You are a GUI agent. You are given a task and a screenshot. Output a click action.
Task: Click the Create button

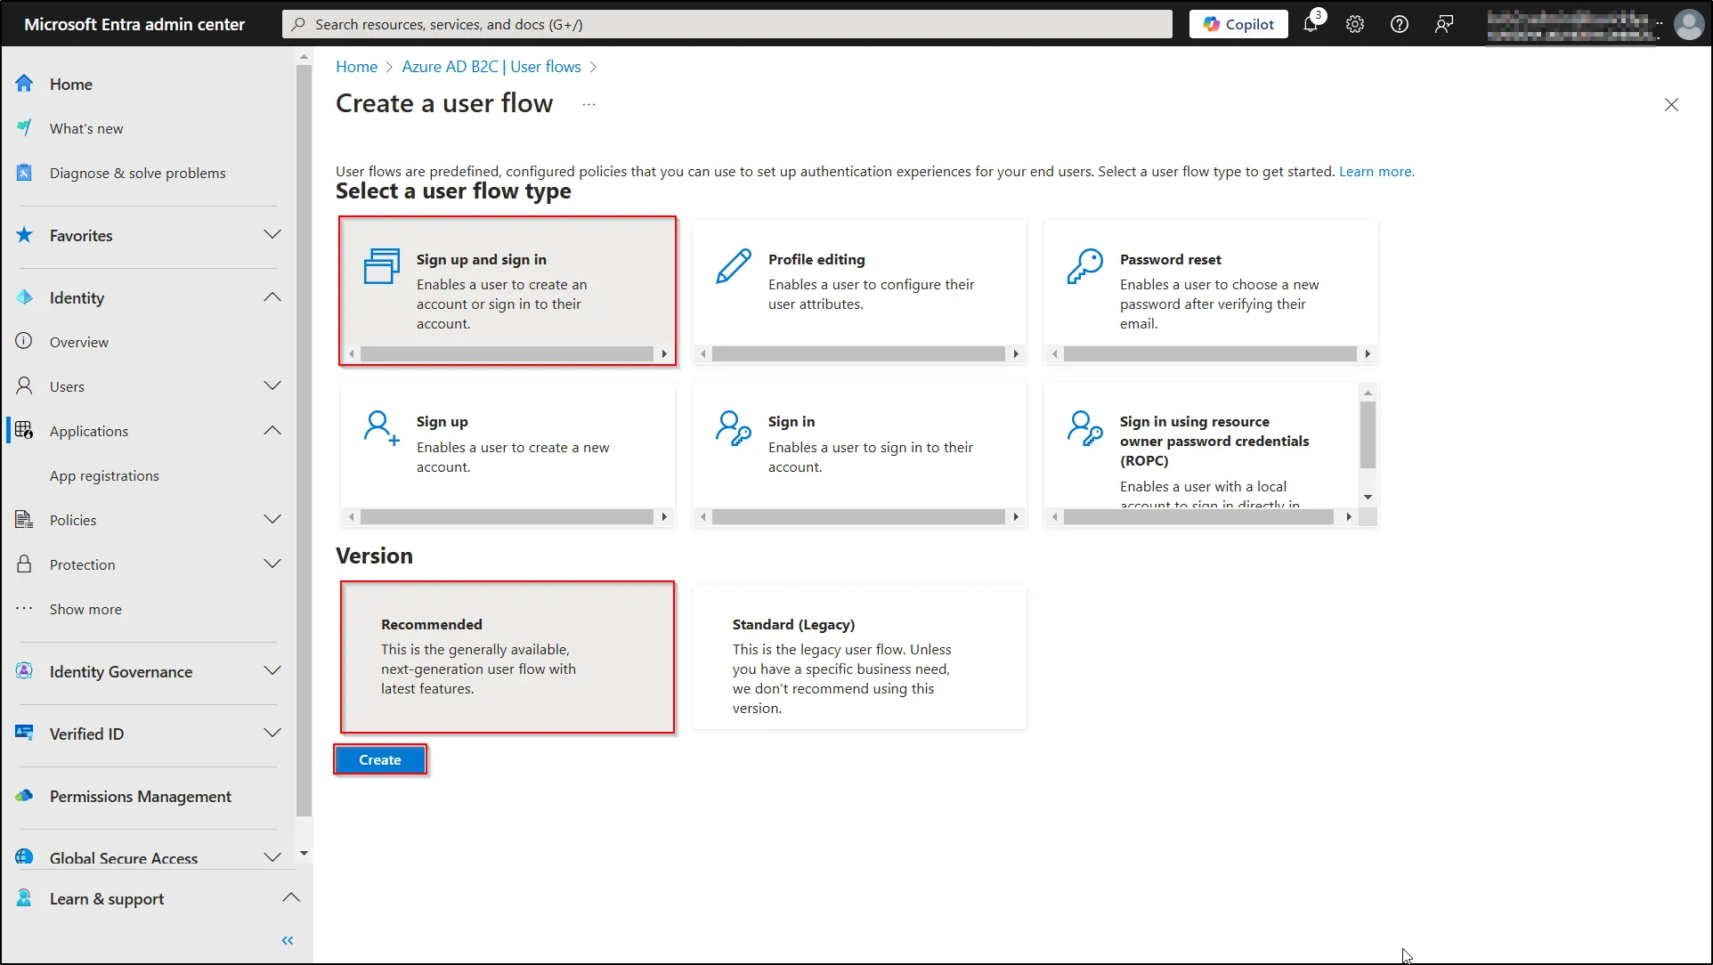point(380,759)
